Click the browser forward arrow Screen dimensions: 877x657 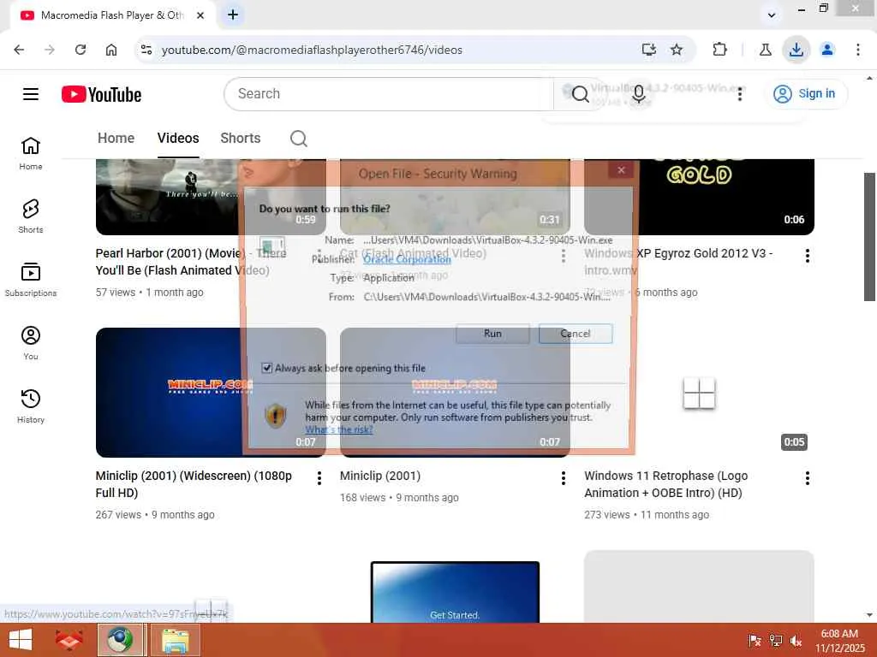(x=50, y=50)
